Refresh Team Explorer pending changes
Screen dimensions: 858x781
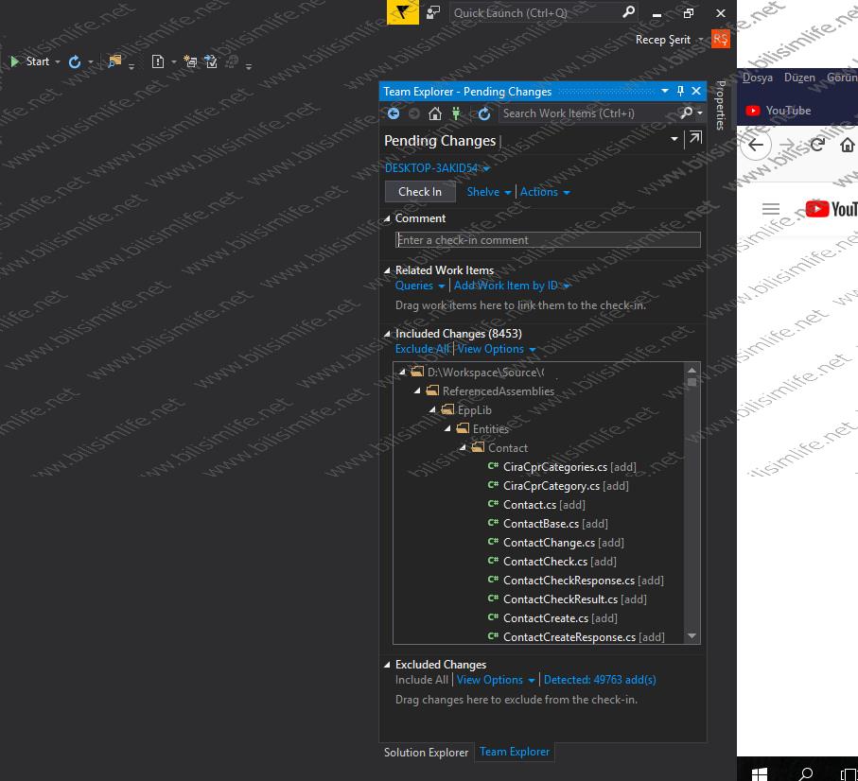click(483, 113)
